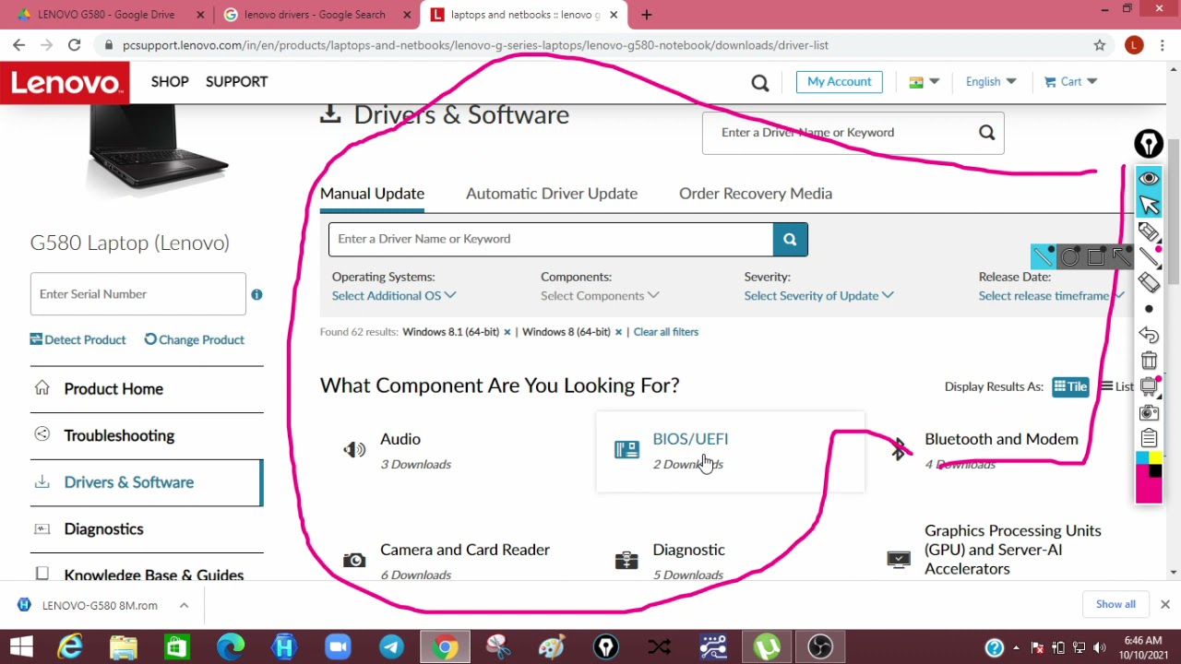This screenshot has width=1181, height=664.
Task: Clear all annotations with the trash icon
Action: [1149, 361]
